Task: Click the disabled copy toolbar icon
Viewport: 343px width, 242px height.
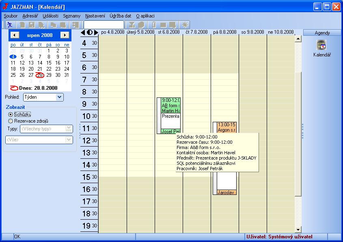Action: (x=53, y=25)
